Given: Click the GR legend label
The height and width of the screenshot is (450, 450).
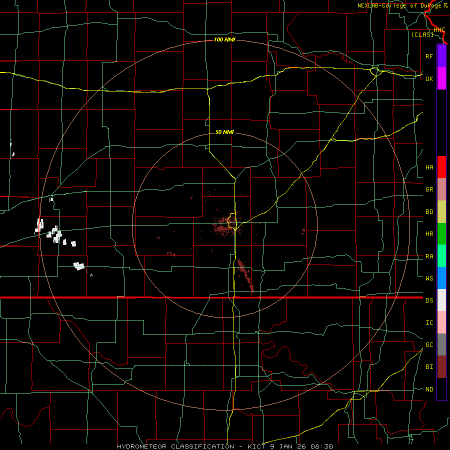Looking at the screenshot, I should tap(429, 189).
